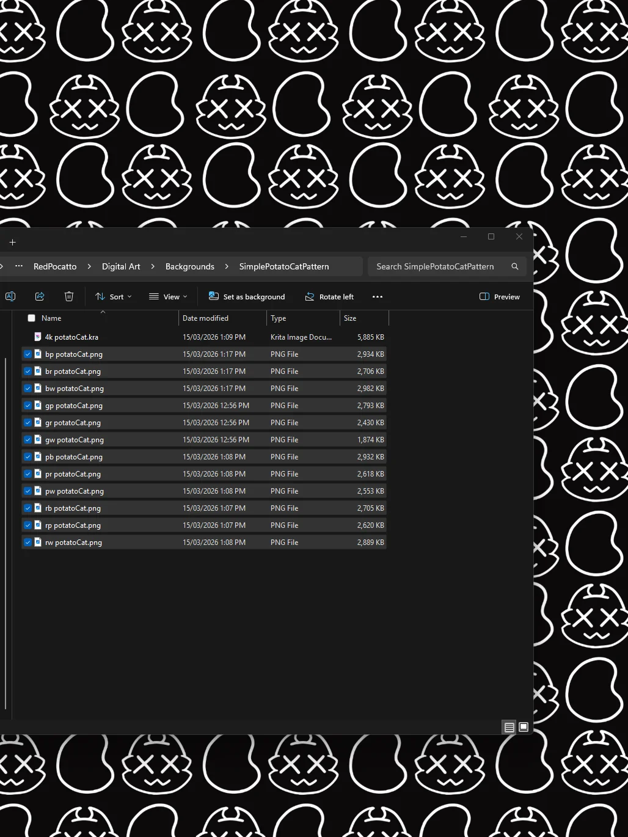The height and width of the screenshot is (837, 628).
Task: Click the Rename icon in toolbar
Action: tap(10, 296)
